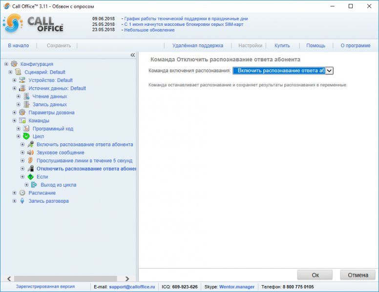Select Прослушивание линии в течение 5 секунд
Viewport: 379px width, 292px height.
tap(84, 160)
